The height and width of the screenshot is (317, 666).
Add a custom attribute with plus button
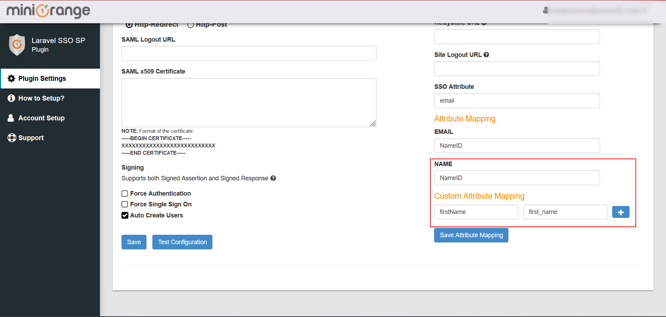tap(621, 212)
